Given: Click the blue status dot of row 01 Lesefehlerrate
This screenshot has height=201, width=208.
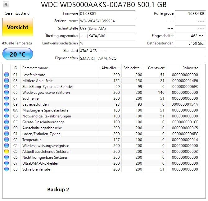Looking at the screenshot, I should click(7, 75).
